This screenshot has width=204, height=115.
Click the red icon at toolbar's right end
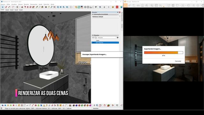(117, 7)
